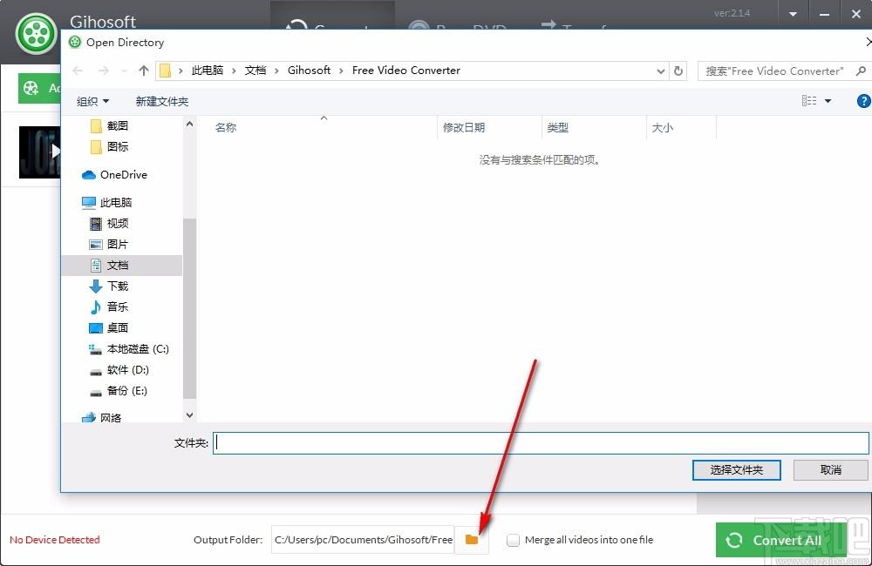Click the sidebar scroll down arrow
The image size is (872, 566).
coord(189,414)
